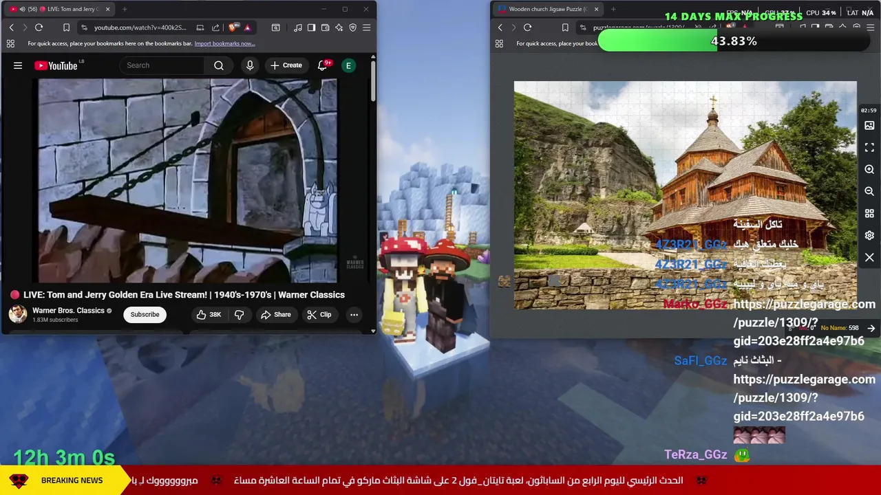Close the Tom and Jerry tab
The width and height of the screenshot is (881, 495).
107,9
